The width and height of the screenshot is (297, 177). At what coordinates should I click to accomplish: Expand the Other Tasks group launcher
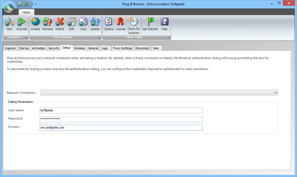169,37
